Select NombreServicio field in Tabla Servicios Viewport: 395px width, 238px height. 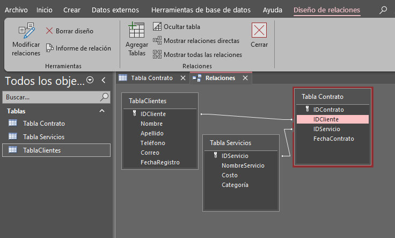click(243, 165)
